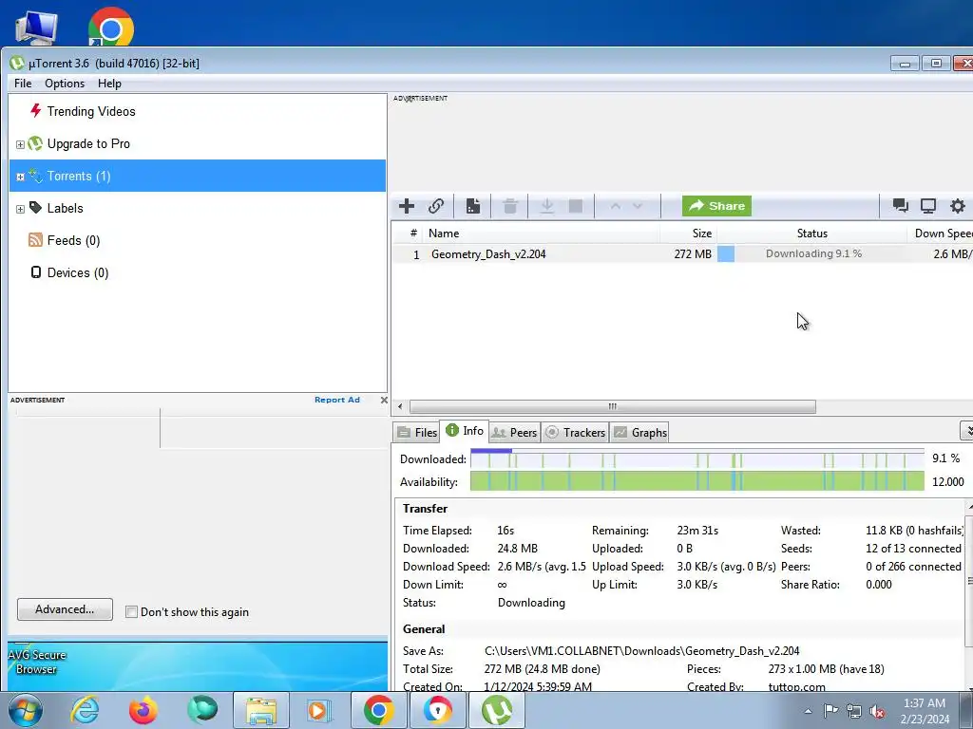The image size is (973, 729).
Task: Collapse the detail pane with double chevron
Action: [x=966, y=430]
